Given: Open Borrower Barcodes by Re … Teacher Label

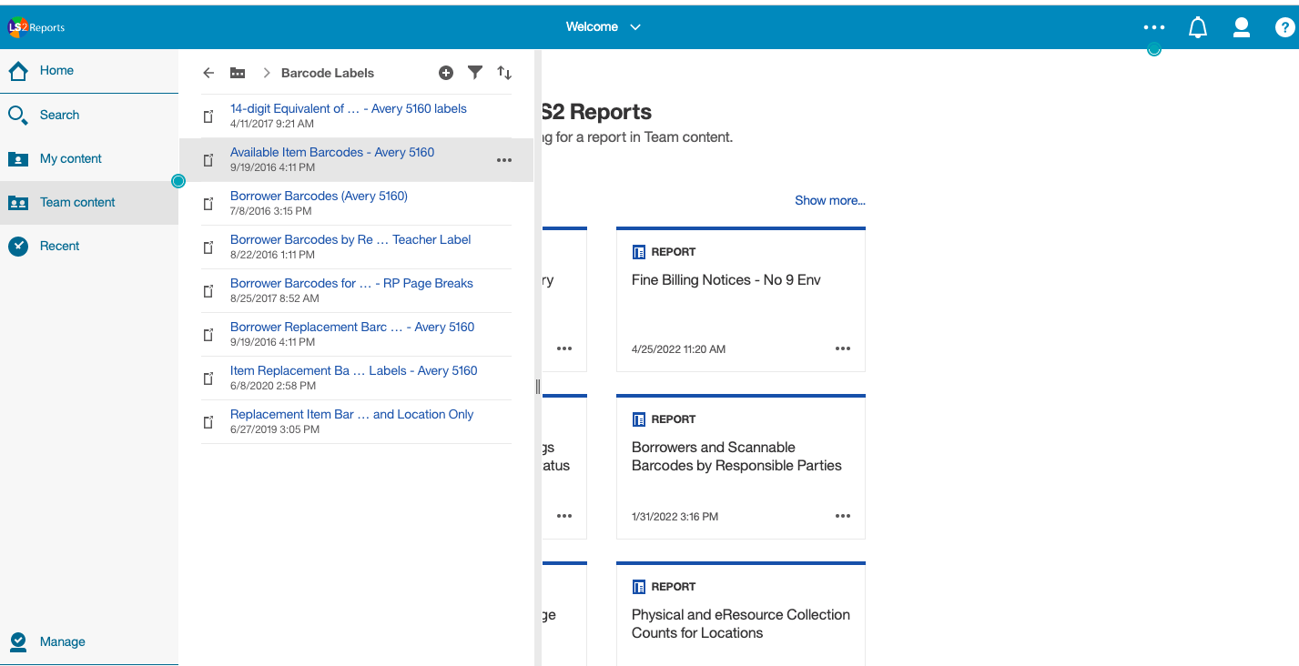Looking at the screenshot, I should 350,239.
